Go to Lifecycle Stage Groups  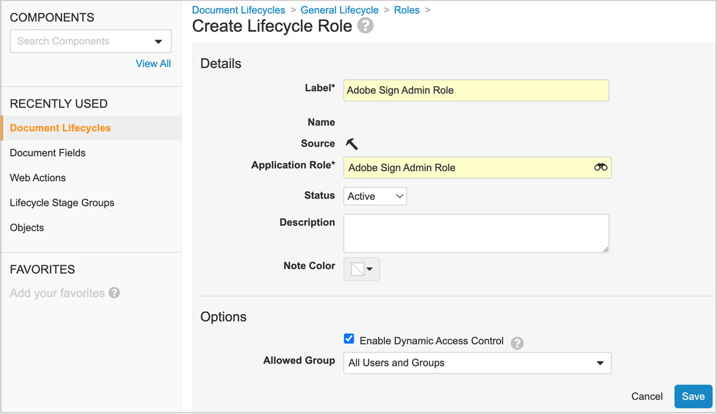(x=62, y=203)
